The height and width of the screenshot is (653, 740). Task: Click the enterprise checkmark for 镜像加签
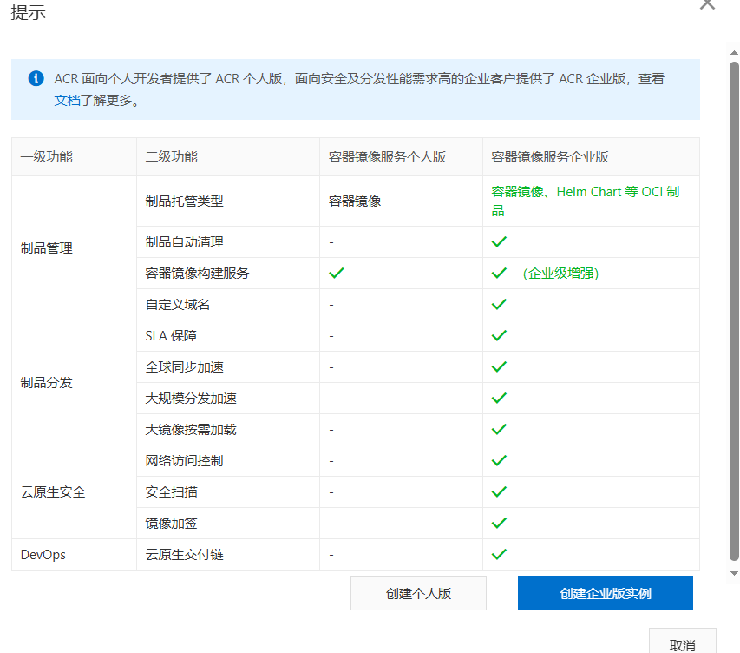click(x=499, y=523)
